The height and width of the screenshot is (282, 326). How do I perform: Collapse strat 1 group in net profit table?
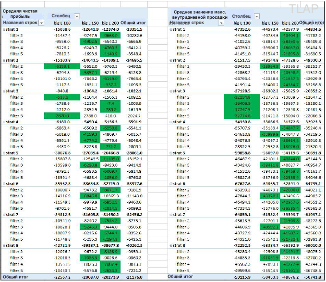pos(4,30)
